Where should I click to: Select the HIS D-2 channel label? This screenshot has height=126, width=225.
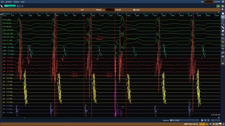[x=8, y=71]
